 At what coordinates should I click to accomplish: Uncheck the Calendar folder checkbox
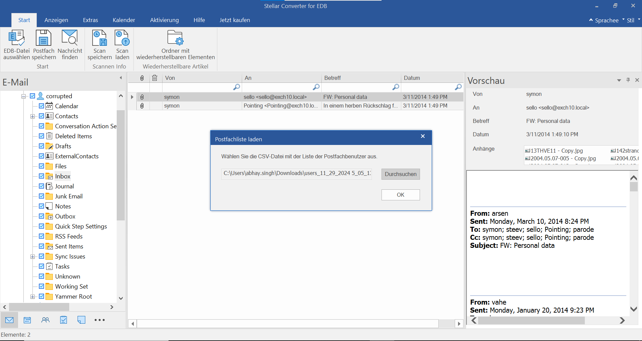[41, 106]
